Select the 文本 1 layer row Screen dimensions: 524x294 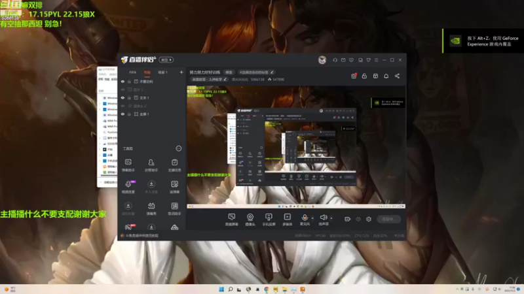coord(152,98)
